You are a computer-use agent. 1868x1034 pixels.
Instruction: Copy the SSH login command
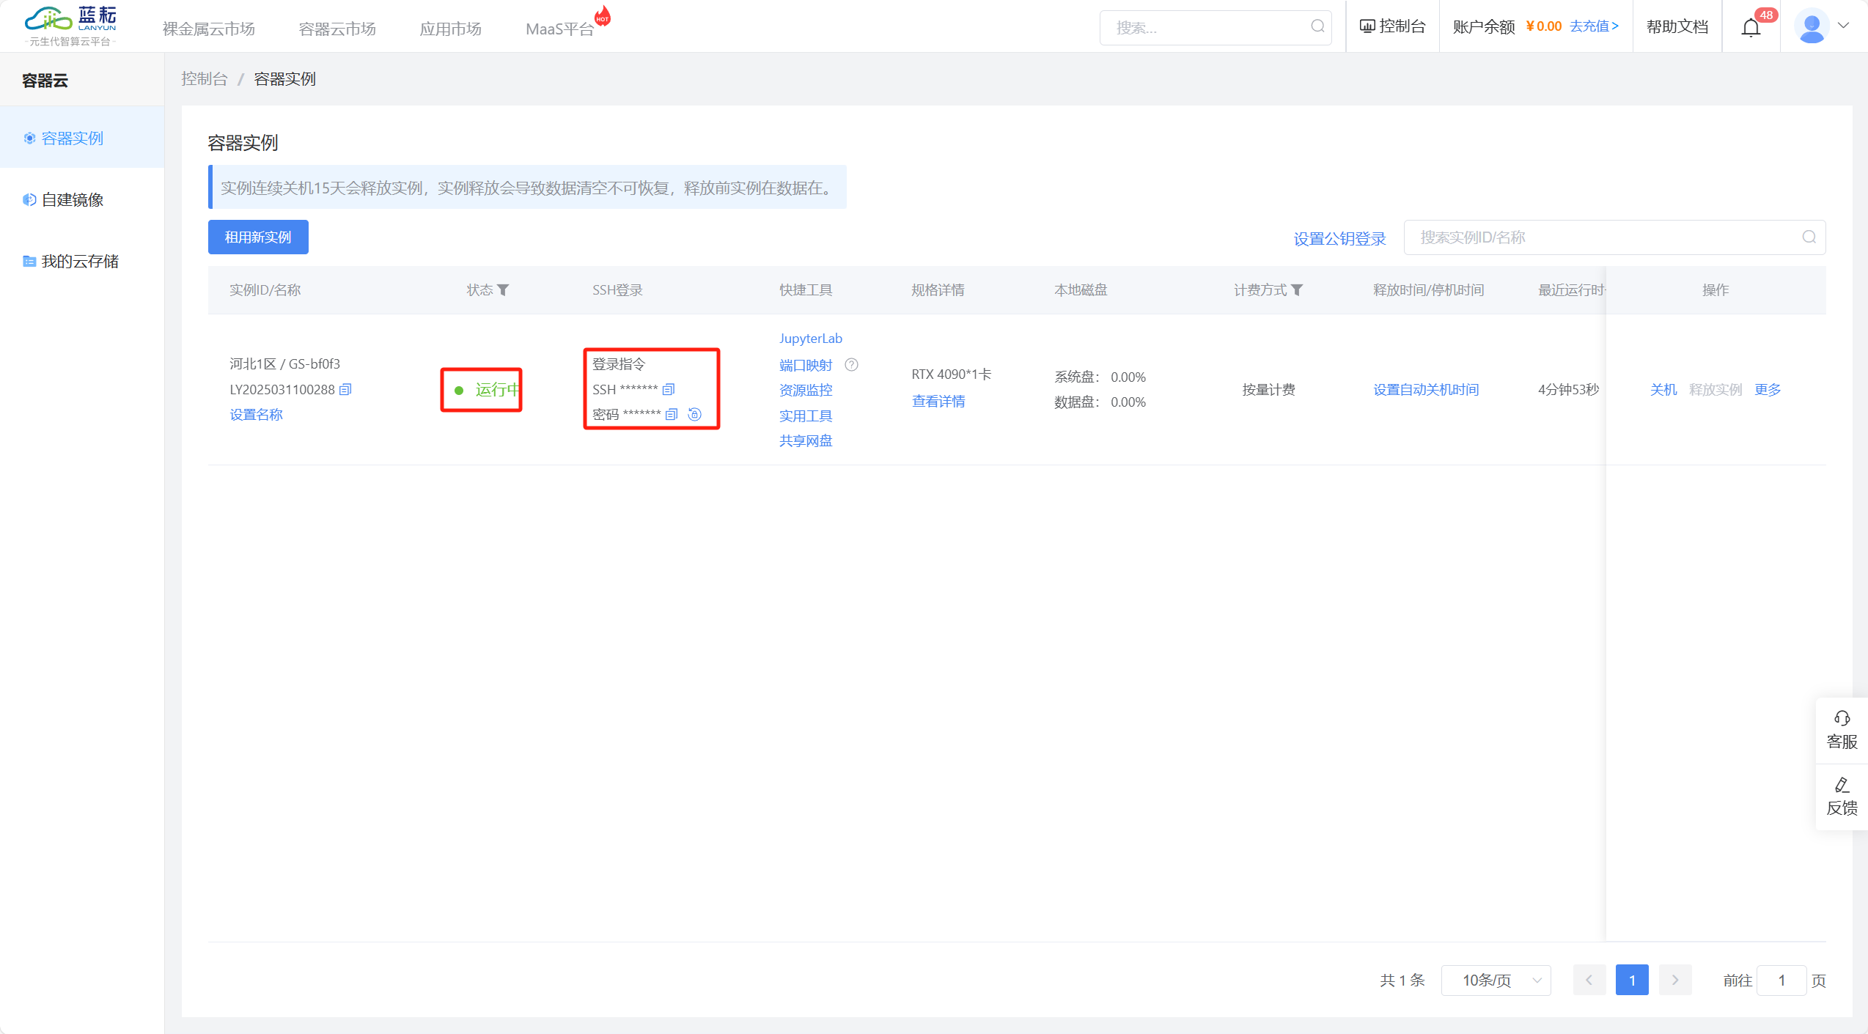pos(669,389)
